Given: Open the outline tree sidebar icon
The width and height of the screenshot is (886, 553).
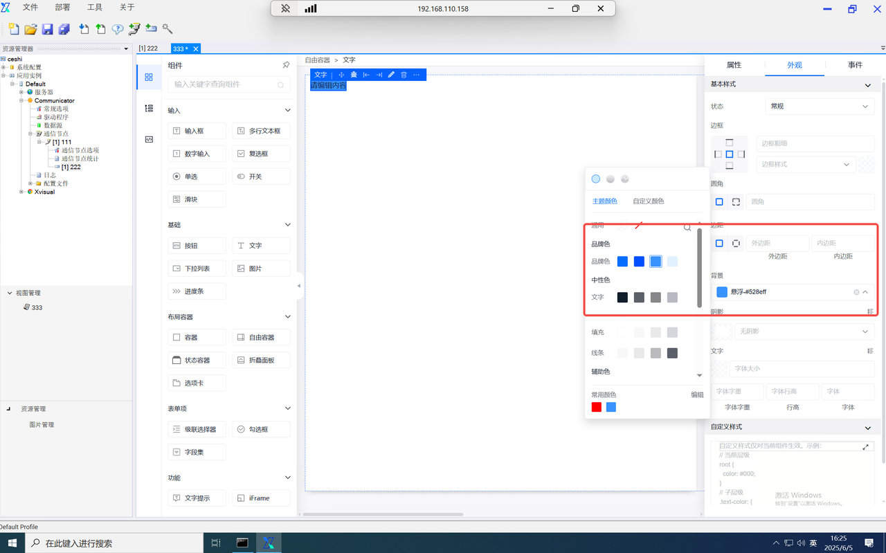Looking at the screenshot, I should (x=149, y=109).
